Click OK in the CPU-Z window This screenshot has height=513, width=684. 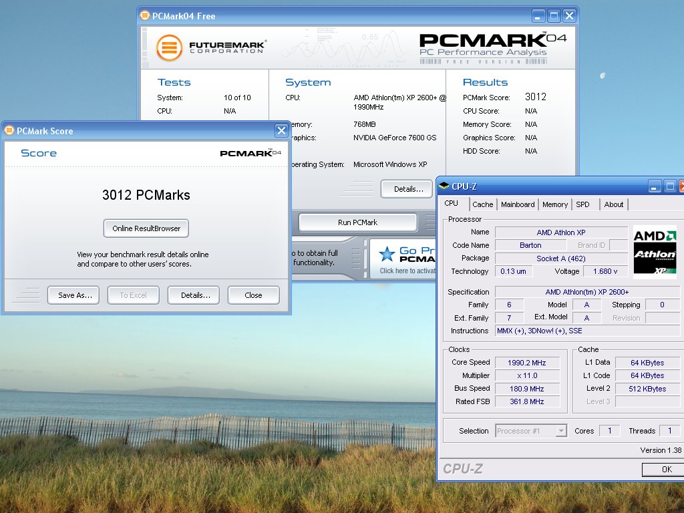point(665,470)
